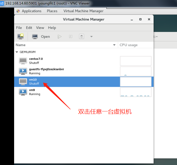Minimize the Virtual Machine Manager window
Screen dimensions: 177x165
tap(132, 19)
